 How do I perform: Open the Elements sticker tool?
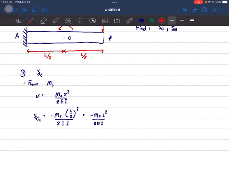pos(93,21)
